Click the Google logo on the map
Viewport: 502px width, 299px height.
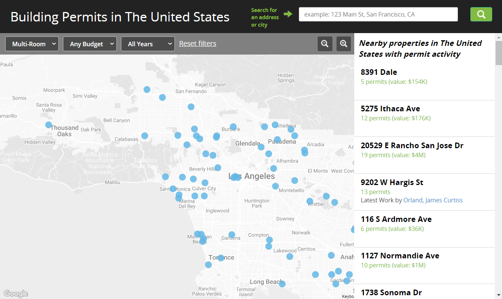coord(15,293)
